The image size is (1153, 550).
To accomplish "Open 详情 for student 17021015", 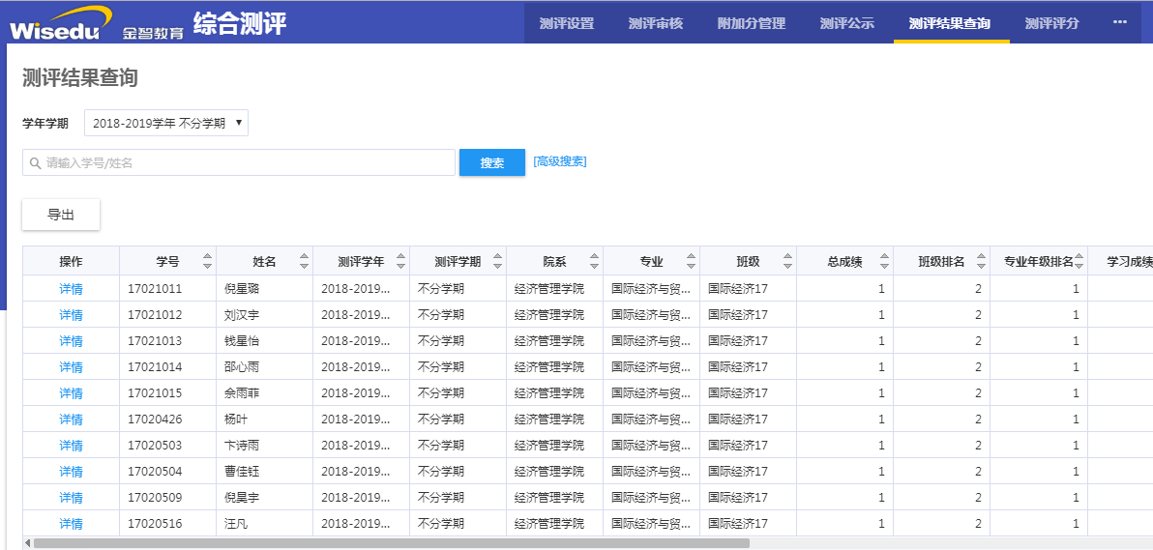I will pyautogui.click(x=72, y=393).
